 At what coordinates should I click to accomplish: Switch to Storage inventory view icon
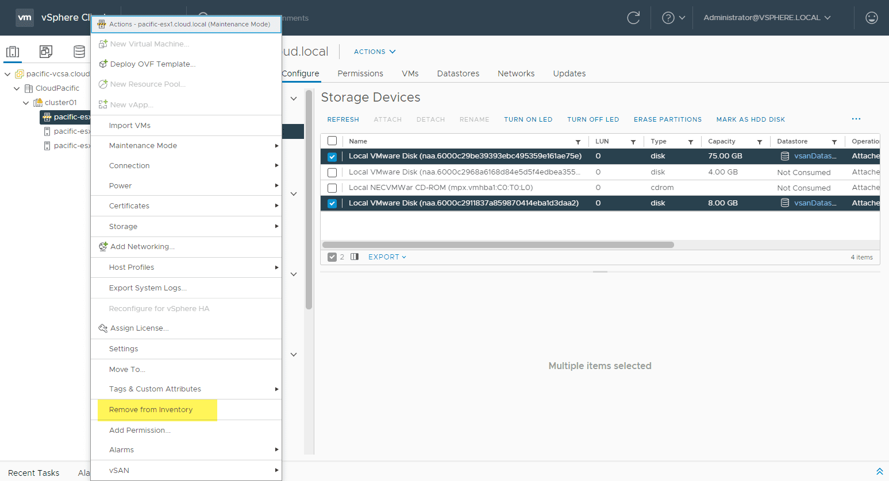coord(79,52)
